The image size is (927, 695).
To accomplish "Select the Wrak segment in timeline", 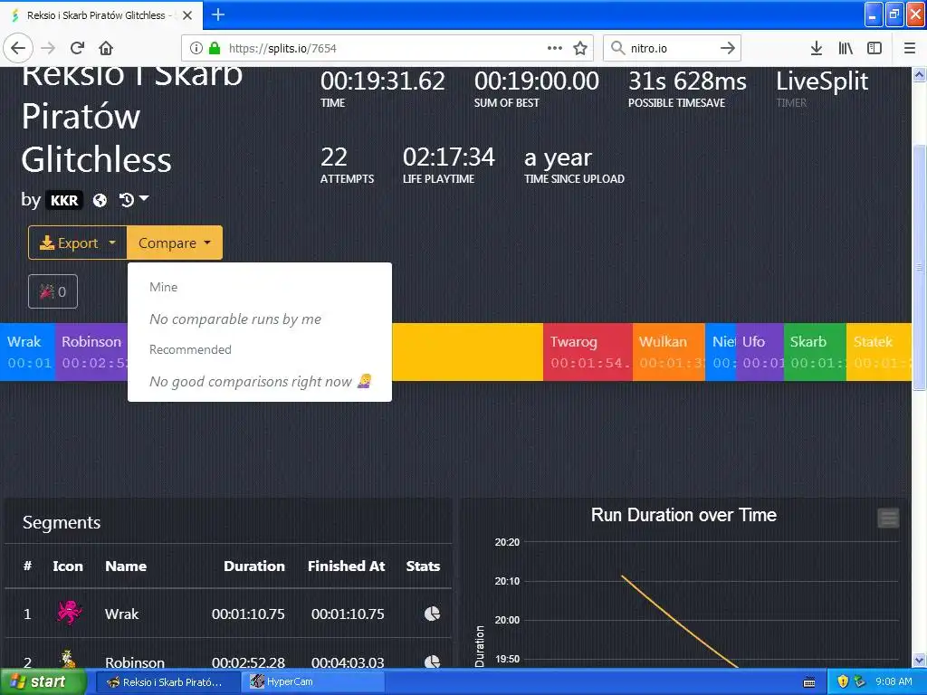I will pyautogui.click(x=28, y=352).
